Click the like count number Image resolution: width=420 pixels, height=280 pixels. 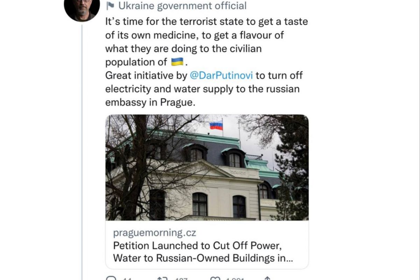(235, 279)
